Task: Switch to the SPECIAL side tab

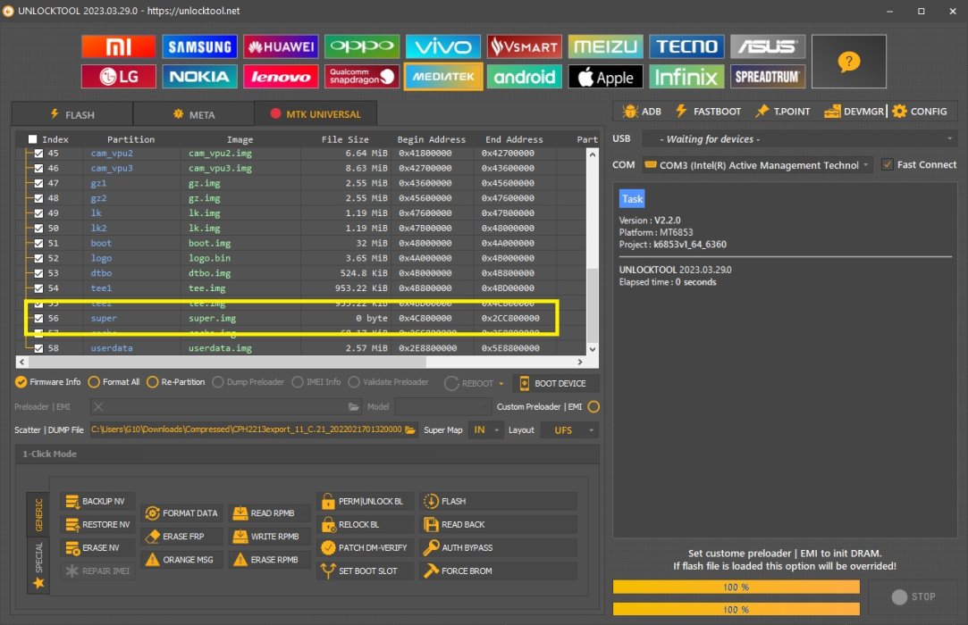Action: 38,565
